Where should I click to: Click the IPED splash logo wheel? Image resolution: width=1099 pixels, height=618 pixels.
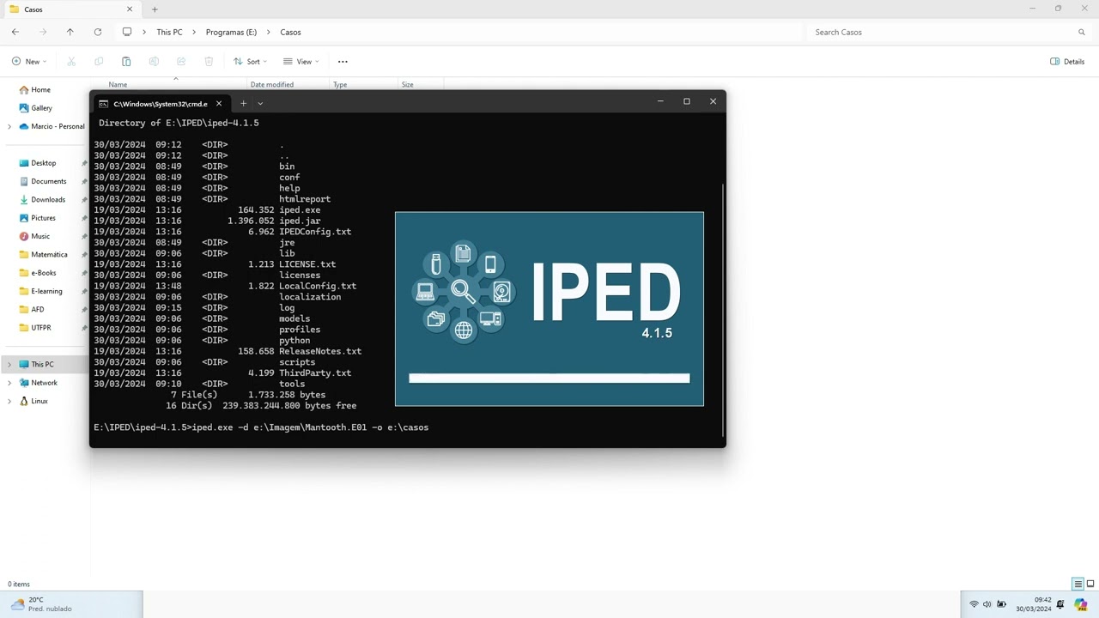[x=464, y=292]
